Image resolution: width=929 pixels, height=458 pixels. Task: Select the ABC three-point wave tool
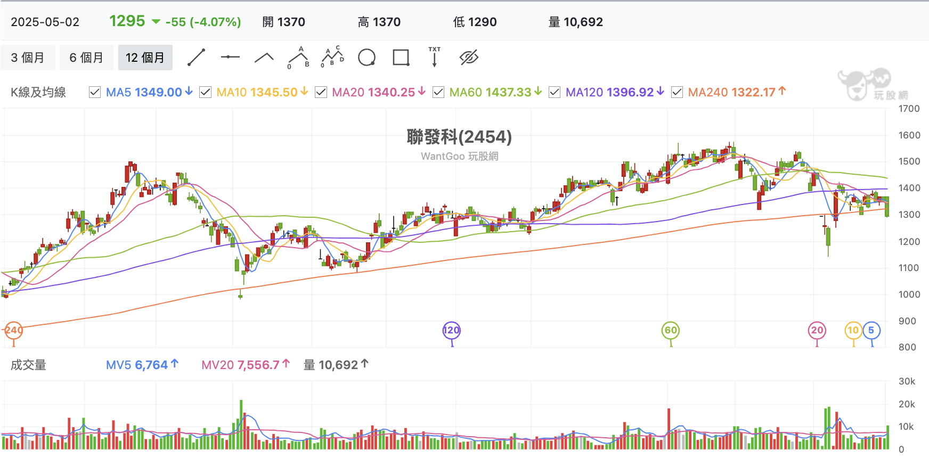298,58
